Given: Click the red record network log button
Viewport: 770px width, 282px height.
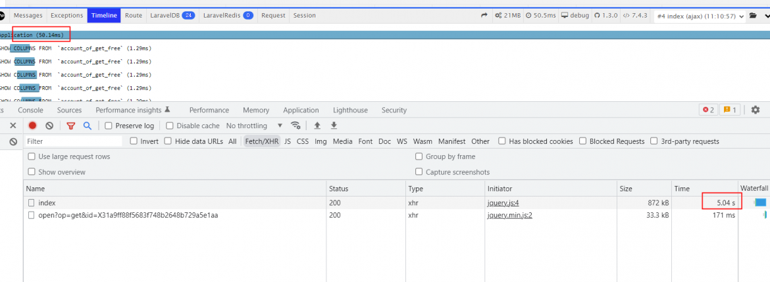Looking at the screenshot, I should [x=32, y=126].
